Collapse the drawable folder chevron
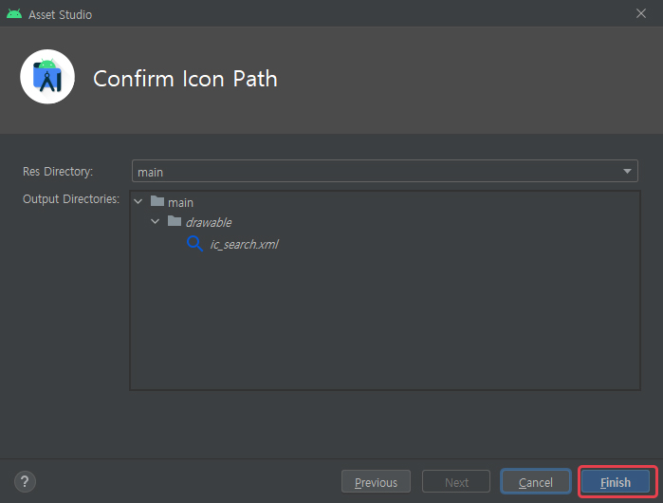 156,221
